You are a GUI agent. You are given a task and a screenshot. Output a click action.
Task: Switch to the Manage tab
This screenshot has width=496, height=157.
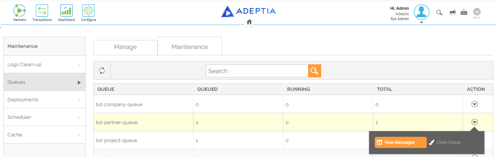[125, 47]
